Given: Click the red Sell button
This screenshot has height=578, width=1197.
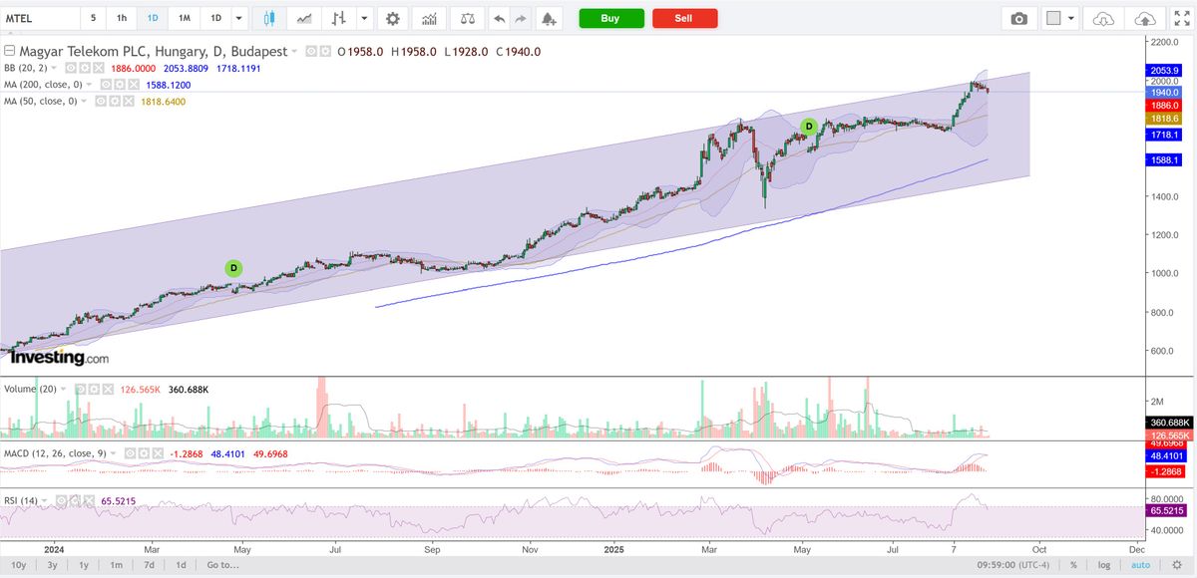Looking at the screenshot, I should click(x=684, y=19).
